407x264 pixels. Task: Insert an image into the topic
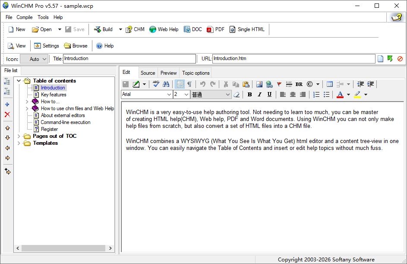click(x=259, y=84)
